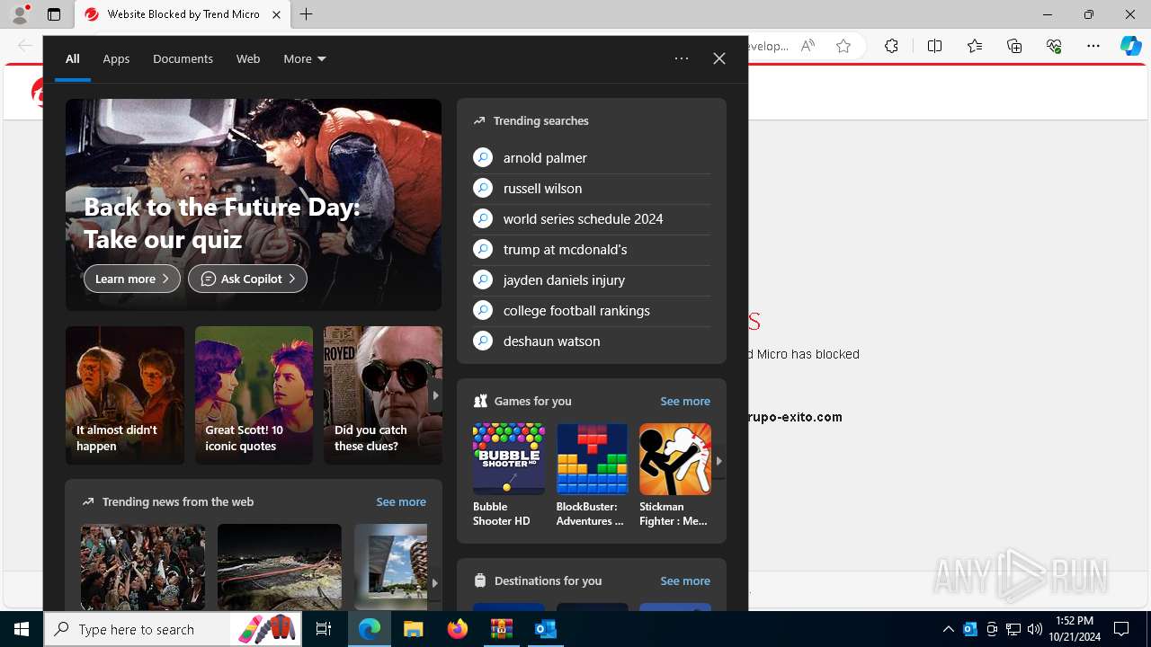Open 'Did you catch these clues?' card

coord(383,395)
